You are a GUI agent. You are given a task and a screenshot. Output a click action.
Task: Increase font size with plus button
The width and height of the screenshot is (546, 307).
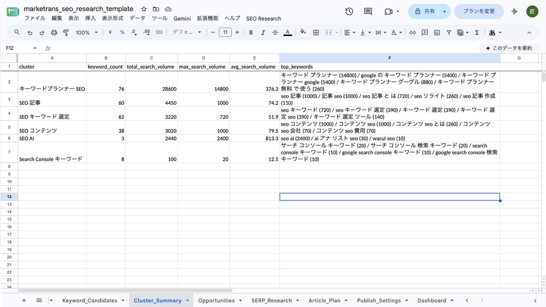[237, 32]
